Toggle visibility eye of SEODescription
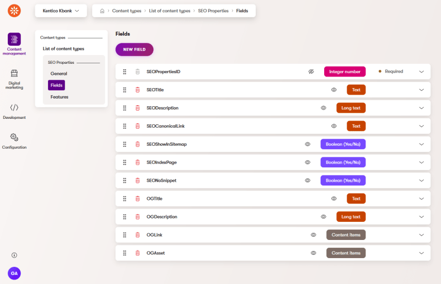 tap(324, 108)
